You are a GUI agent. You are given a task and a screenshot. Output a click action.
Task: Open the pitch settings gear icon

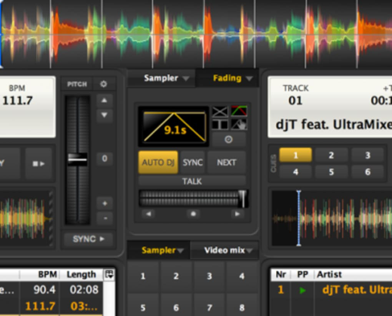pyautogui.click(x=103, y=84)
